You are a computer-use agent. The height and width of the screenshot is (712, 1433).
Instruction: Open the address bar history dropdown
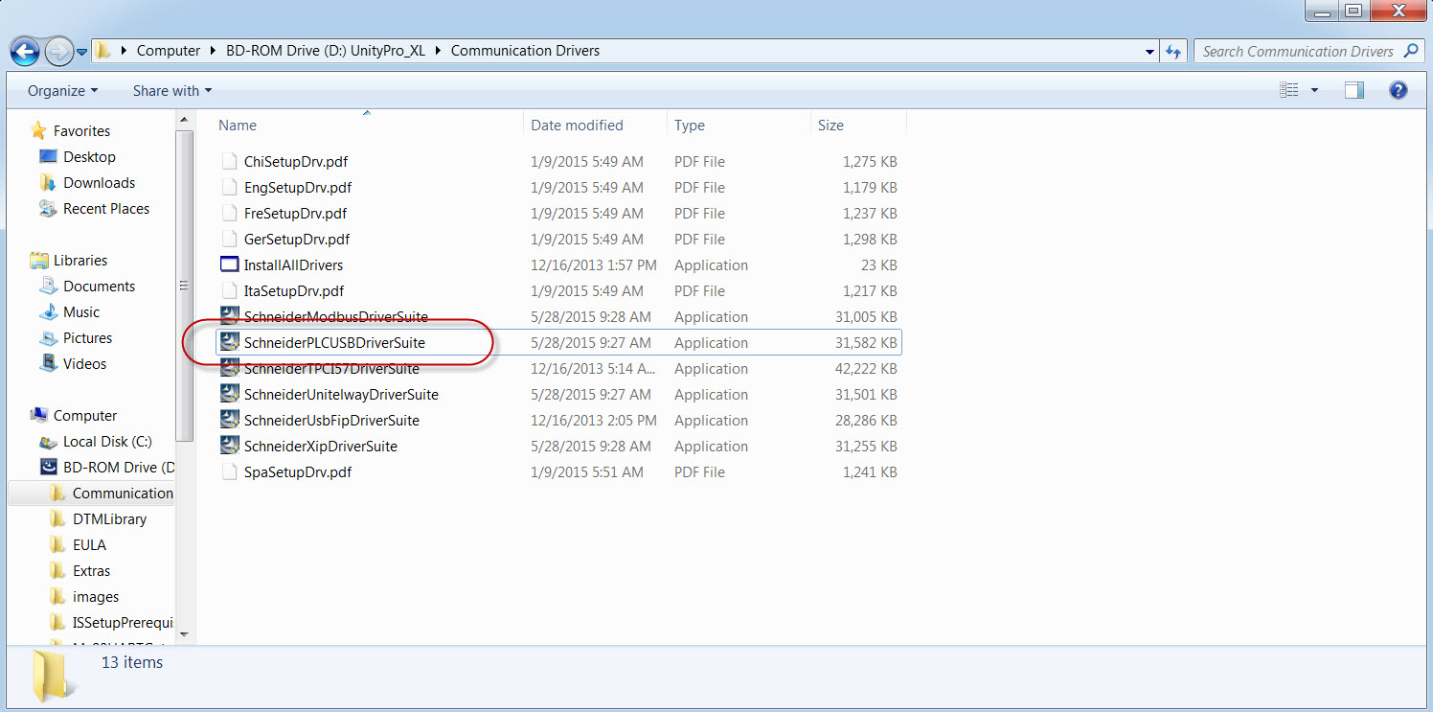point(1149,52)
